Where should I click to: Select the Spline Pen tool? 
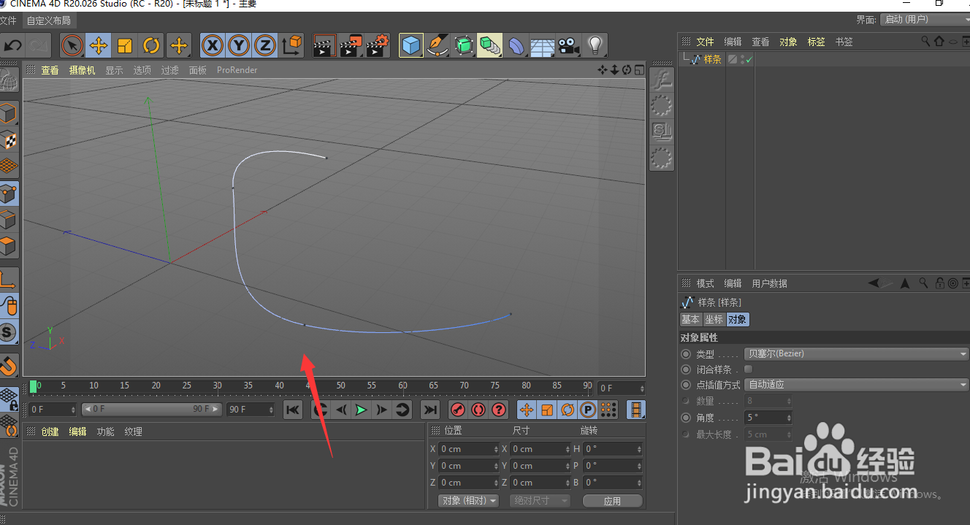coord(438,46)
